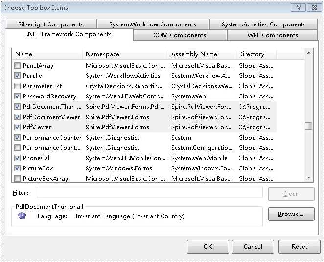Click the Cancel button

point(253,246)
